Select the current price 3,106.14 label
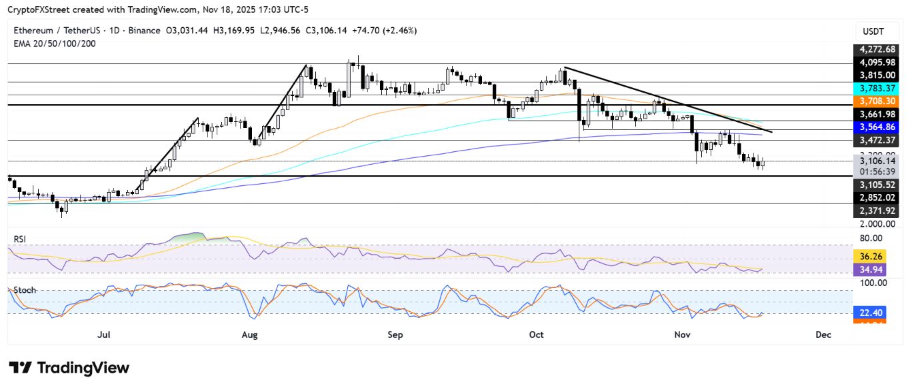Screen dimensions: 910x382 click(877, 161)
